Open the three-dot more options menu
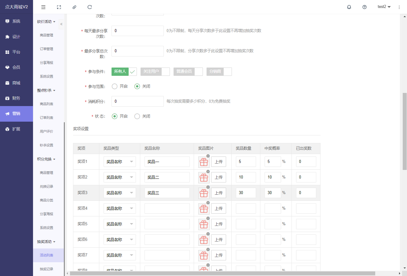407x276 pixels. (x=399, y=7)
